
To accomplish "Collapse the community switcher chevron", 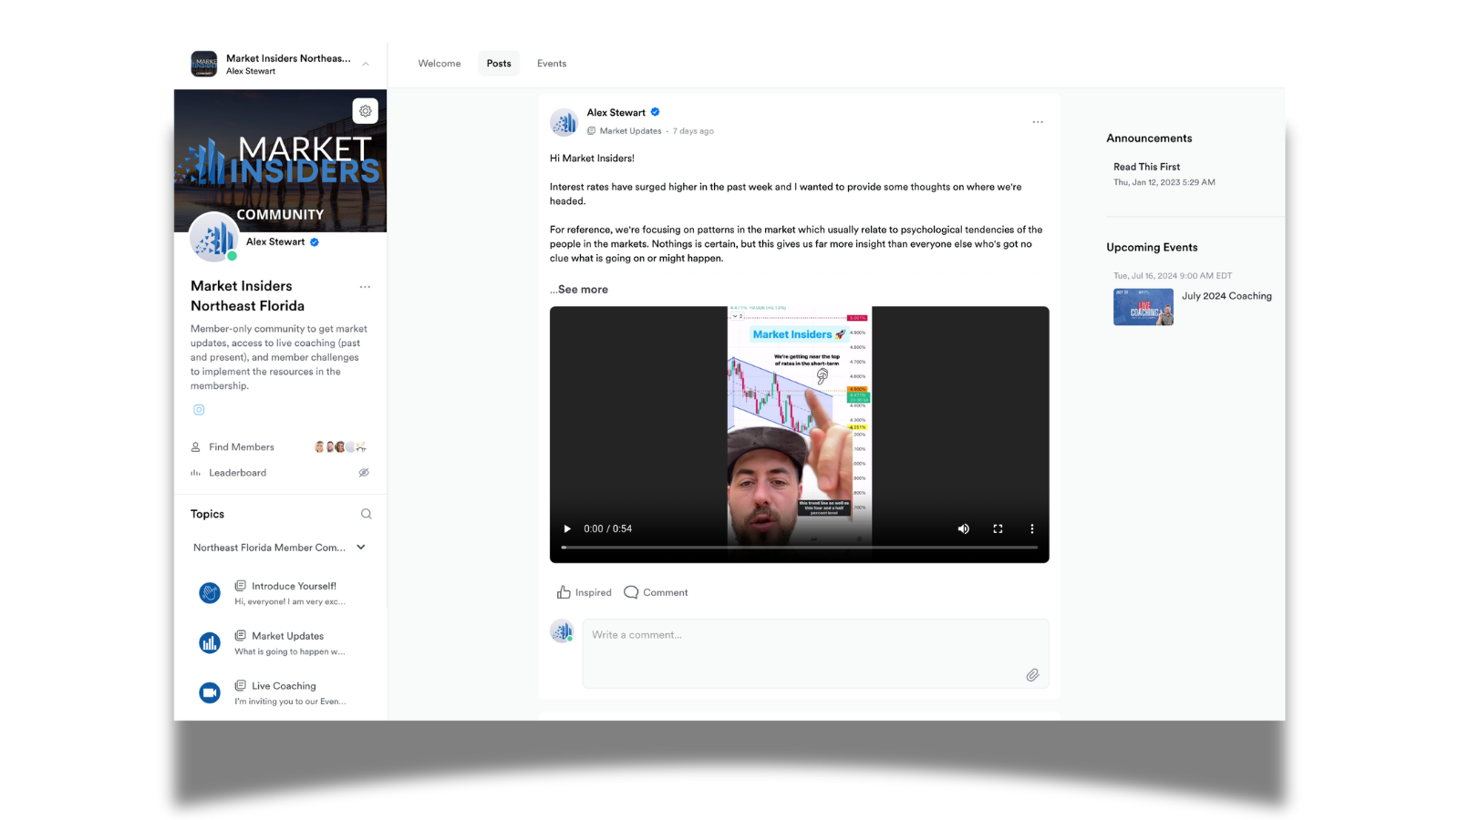I will point(366,64).
